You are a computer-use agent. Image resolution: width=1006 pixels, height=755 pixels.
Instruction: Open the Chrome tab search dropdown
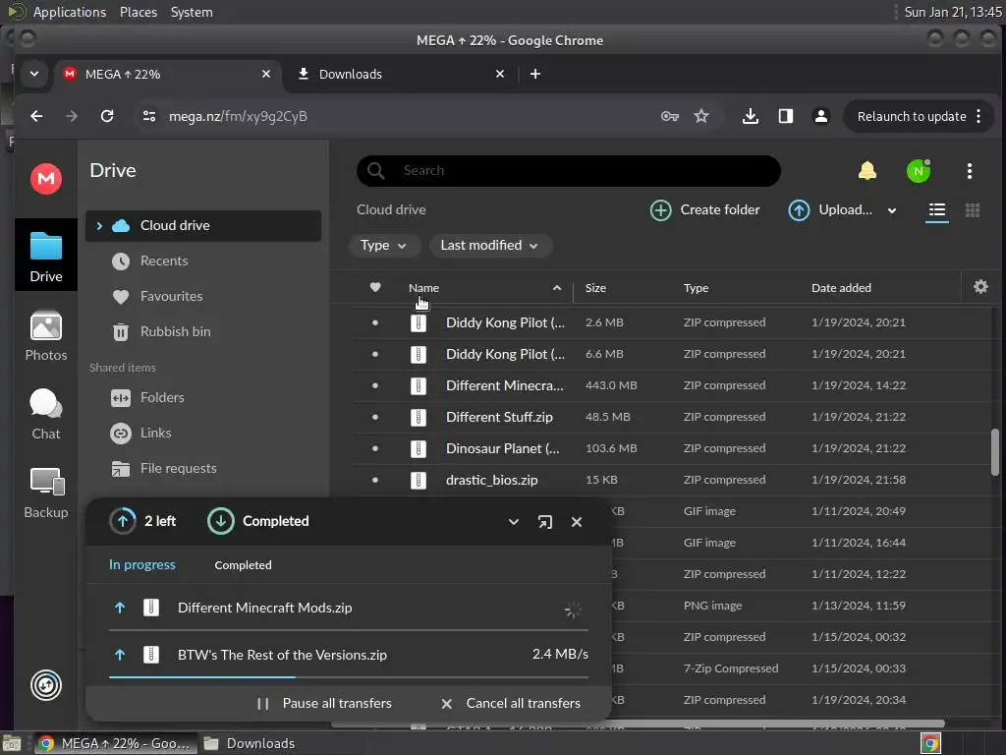coord(34,74)
